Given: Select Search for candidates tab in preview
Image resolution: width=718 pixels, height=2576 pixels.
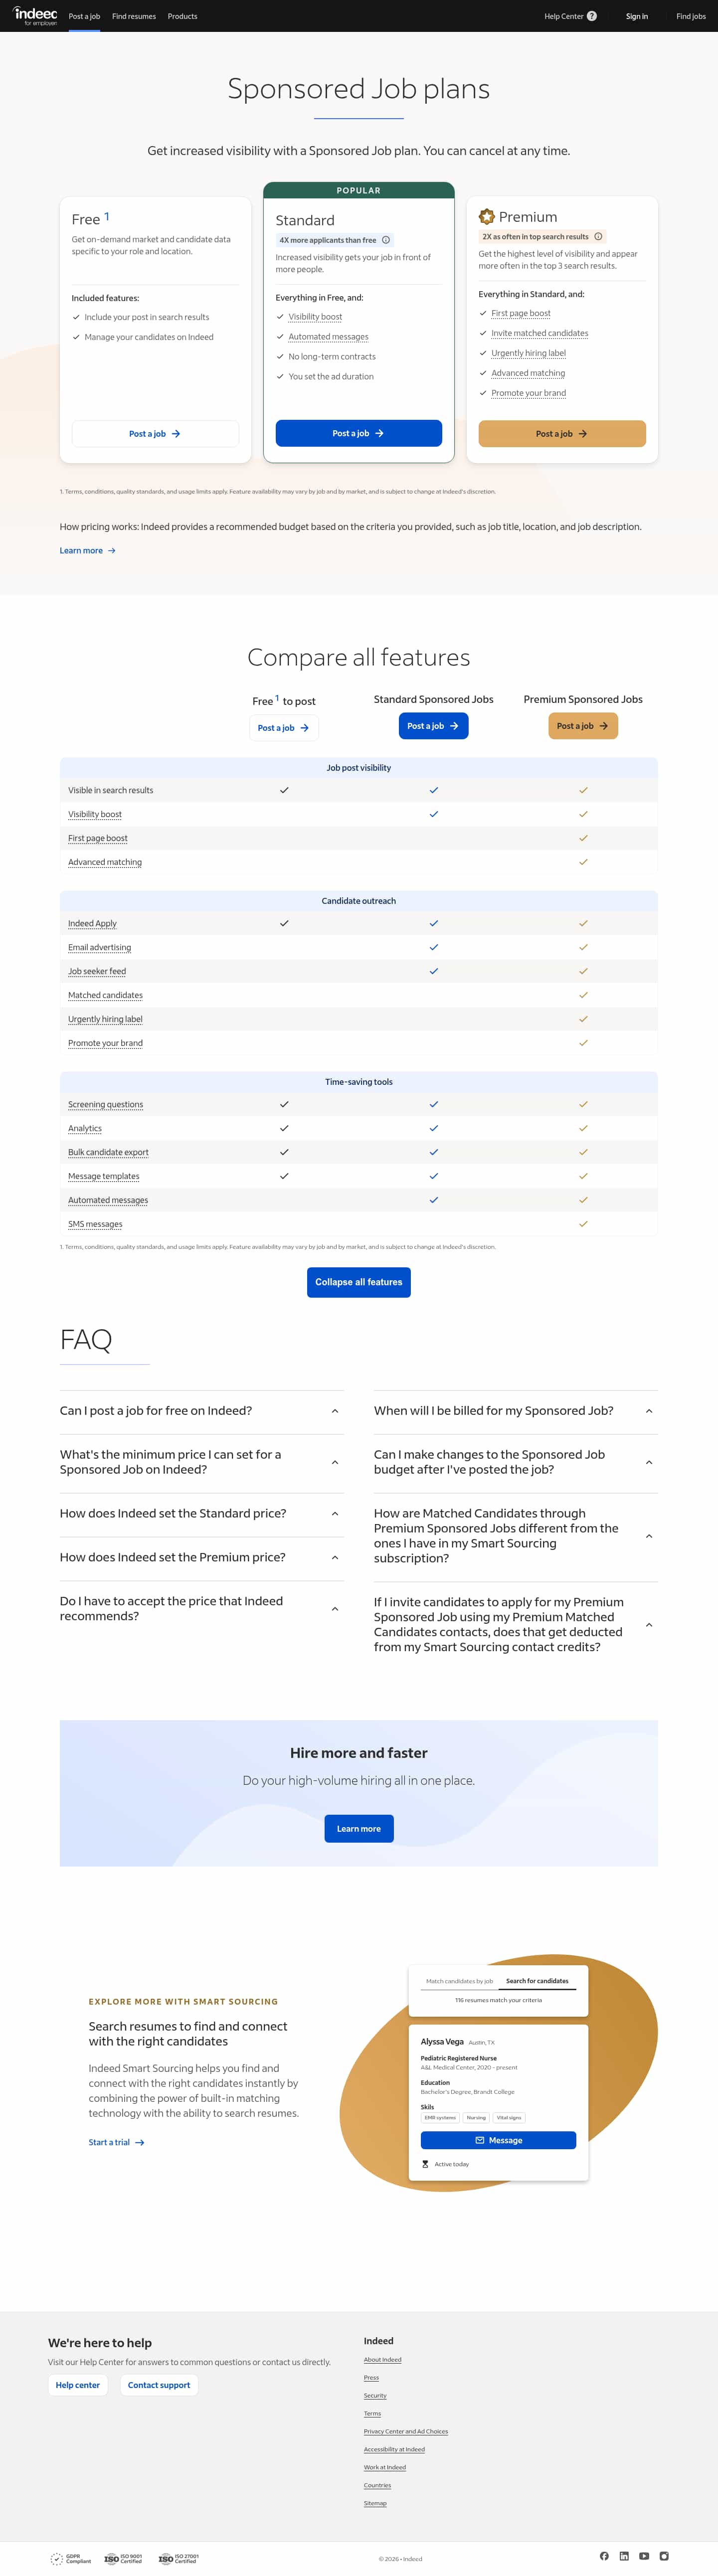Looking at the screenshot, I should (x=537, y=1981).
